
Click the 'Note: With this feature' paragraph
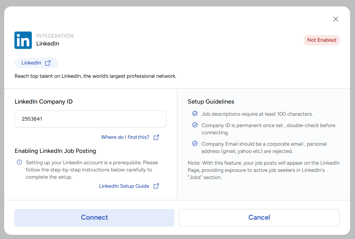click(264, 170)
